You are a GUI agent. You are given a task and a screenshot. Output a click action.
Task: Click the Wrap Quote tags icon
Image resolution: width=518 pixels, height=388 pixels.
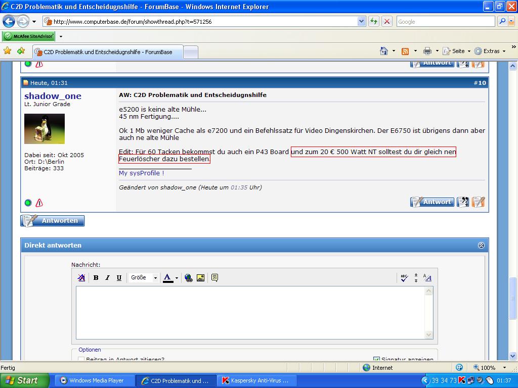214,278
